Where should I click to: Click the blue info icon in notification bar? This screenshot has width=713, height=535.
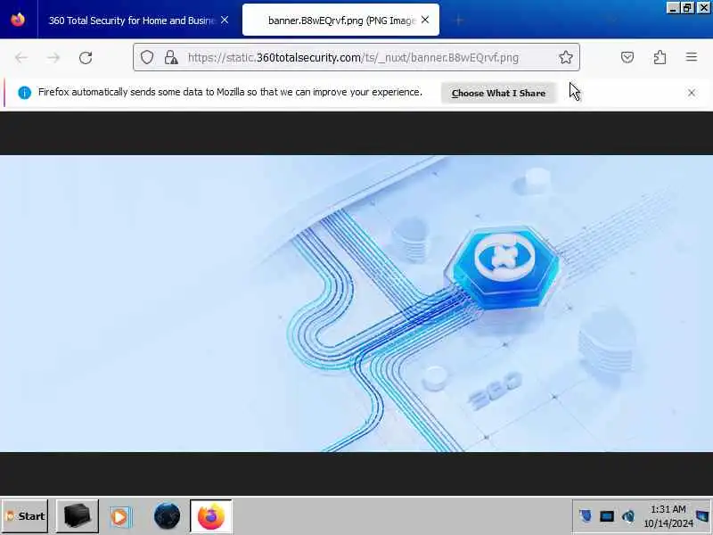25,93
